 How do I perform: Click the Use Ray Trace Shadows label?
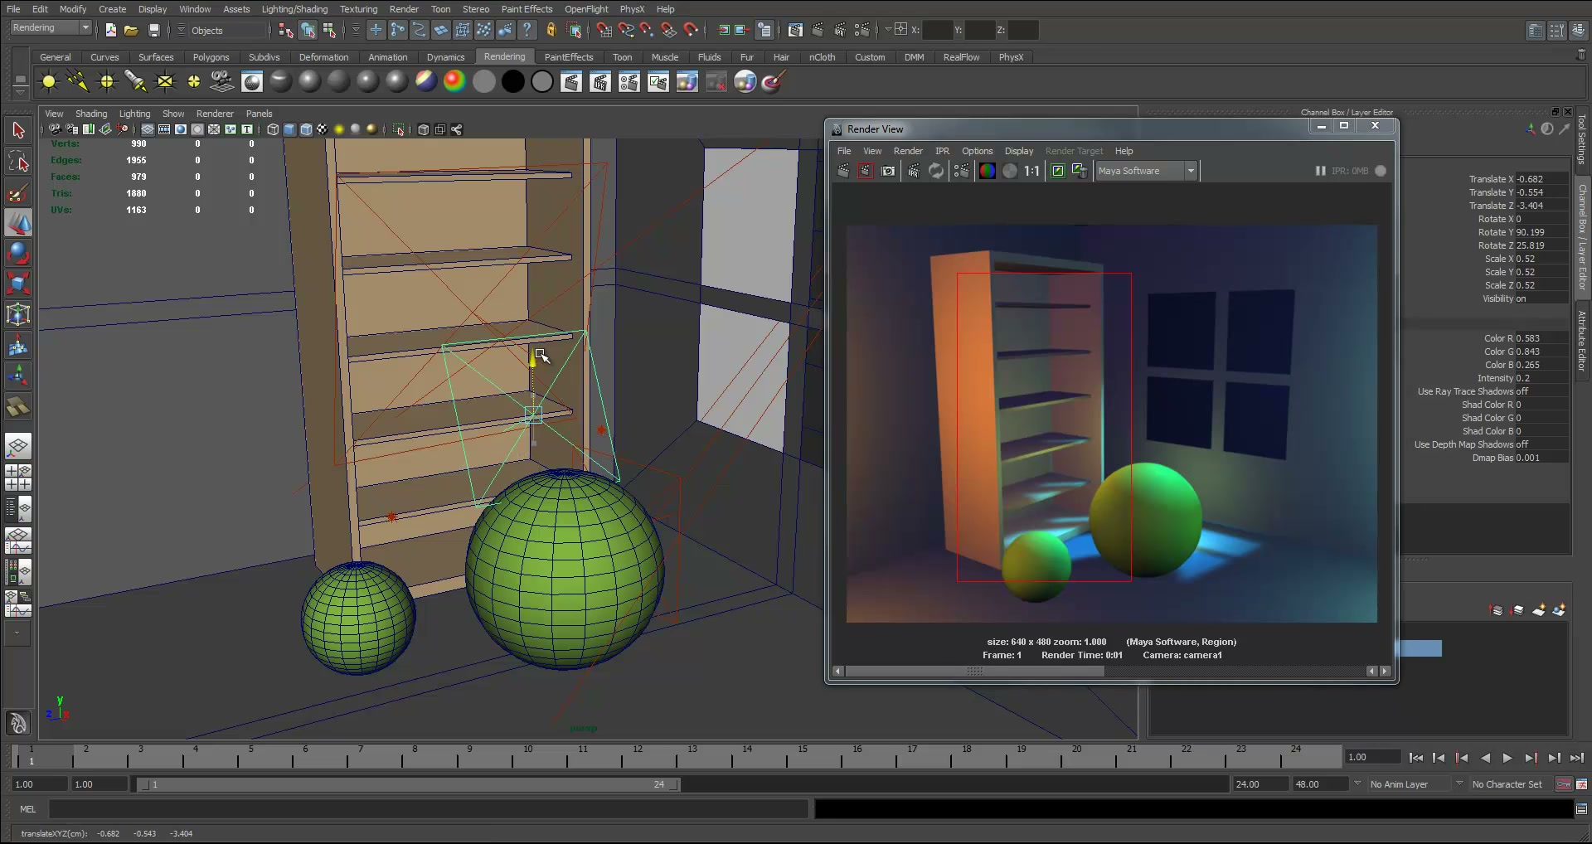1466,391
